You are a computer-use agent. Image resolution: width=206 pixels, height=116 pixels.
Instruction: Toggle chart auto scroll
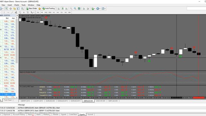click(84, 9)
